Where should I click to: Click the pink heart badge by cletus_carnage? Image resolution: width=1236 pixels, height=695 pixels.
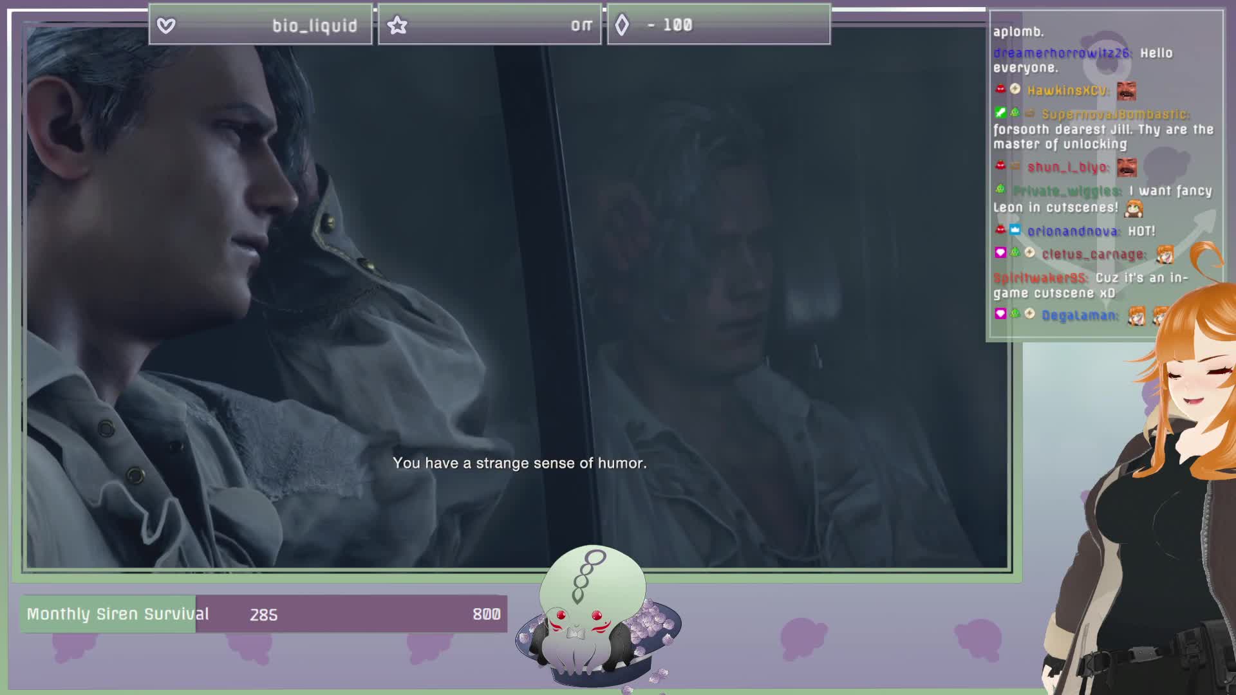click(x=1000, y=253)
